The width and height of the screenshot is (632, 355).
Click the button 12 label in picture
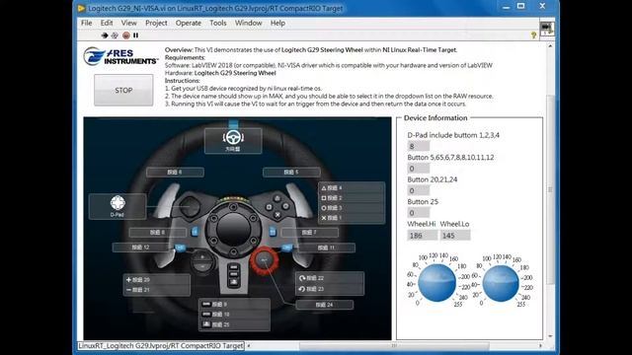(141, 248)
